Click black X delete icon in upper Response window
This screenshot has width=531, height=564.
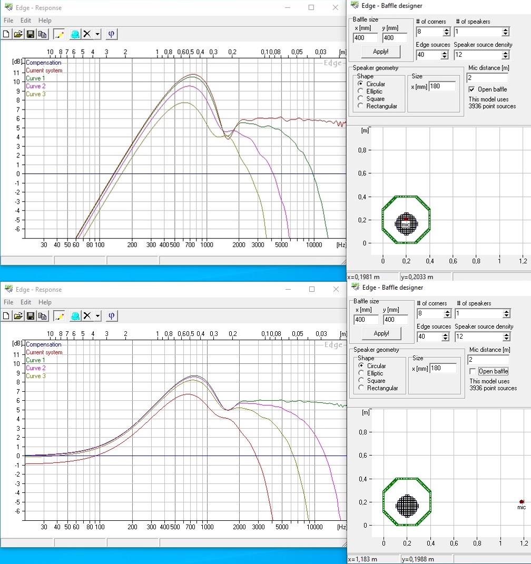[x=87, y=34]
